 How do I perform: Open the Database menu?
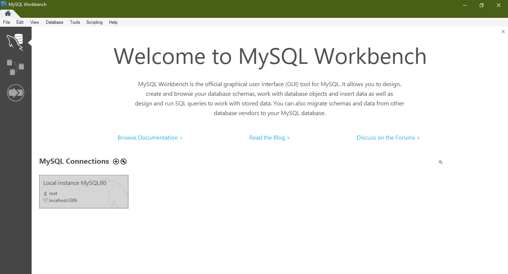click(x=55, y=22)
